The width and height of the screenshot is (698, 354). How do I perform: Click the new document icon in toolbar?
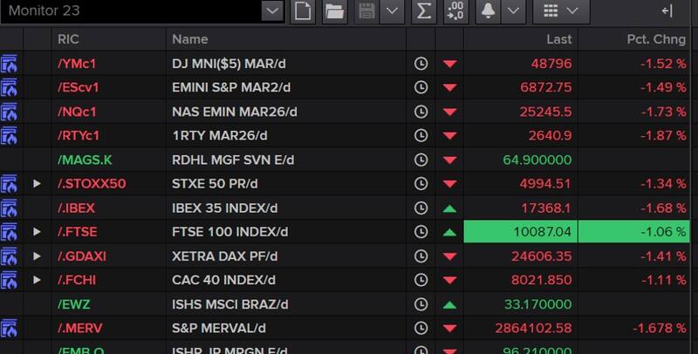pyautogui.click(x=303, y=11)
